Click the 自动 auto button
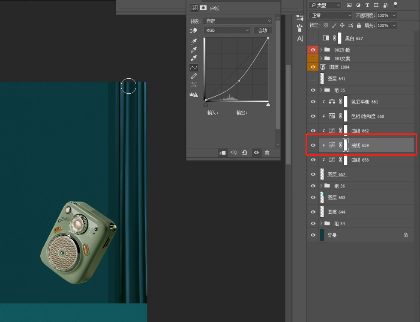The image size is (420, 322). (262, 30)
